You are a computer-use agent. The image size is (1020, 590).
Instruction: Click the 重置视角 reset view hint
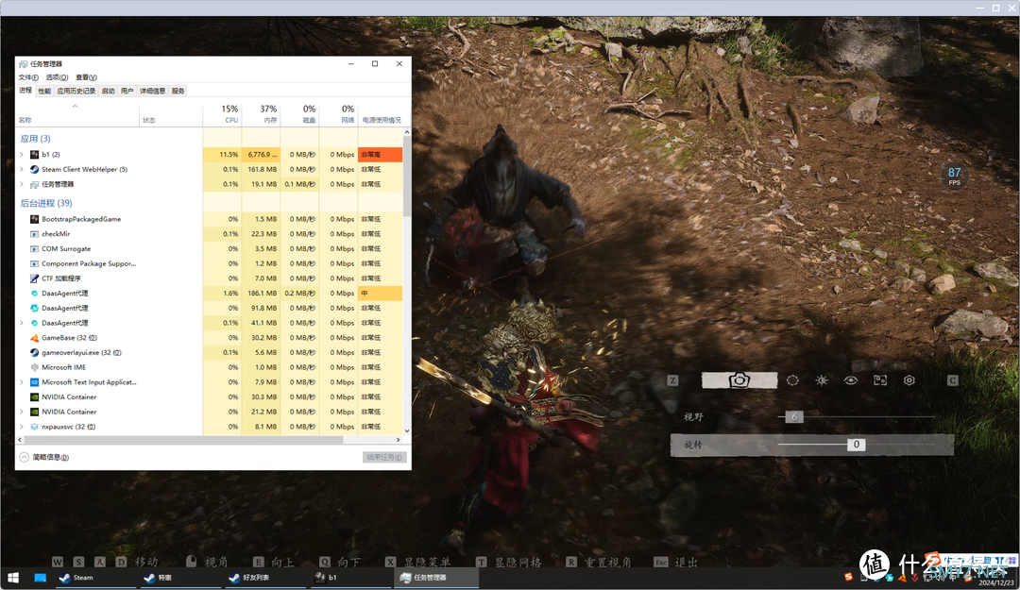(599, 562)
